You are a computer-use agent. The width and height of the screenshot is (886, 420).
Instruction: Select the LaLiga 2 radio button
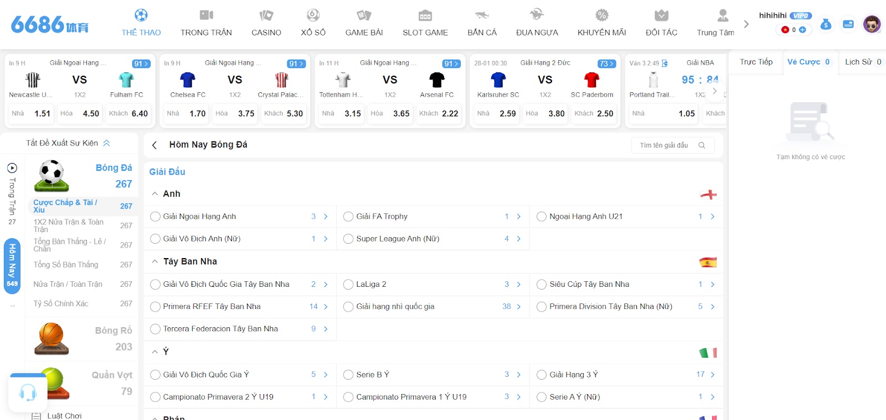(x=348, y=285)
